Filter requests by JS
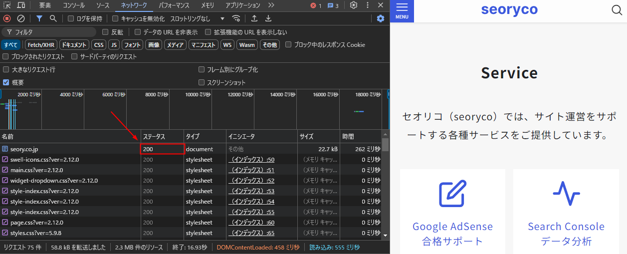This screenshot has height=254, width=627. [x=114, y=44]
